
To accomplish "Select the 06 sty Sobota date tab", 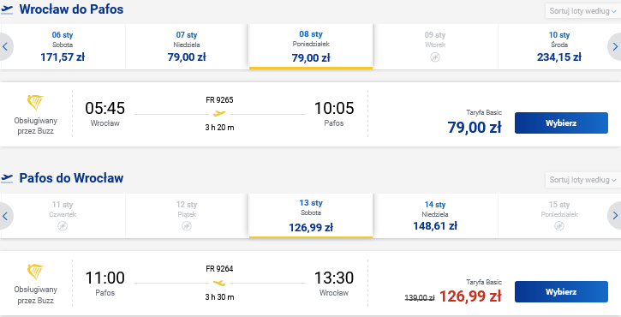I will point(63,46).
